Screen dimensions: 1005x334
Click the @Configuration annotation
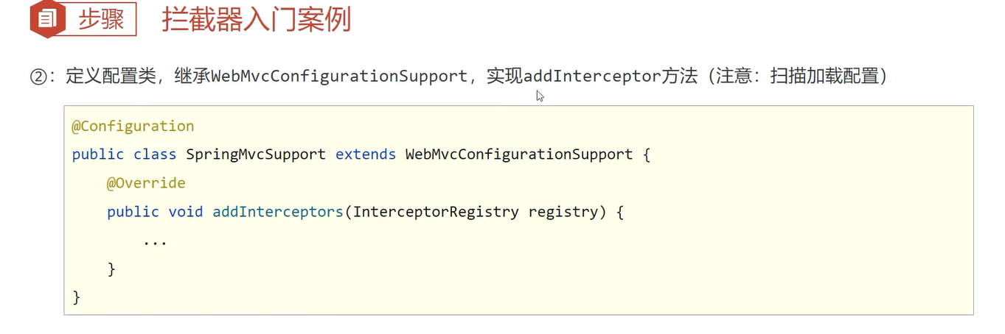pos(133,126)
